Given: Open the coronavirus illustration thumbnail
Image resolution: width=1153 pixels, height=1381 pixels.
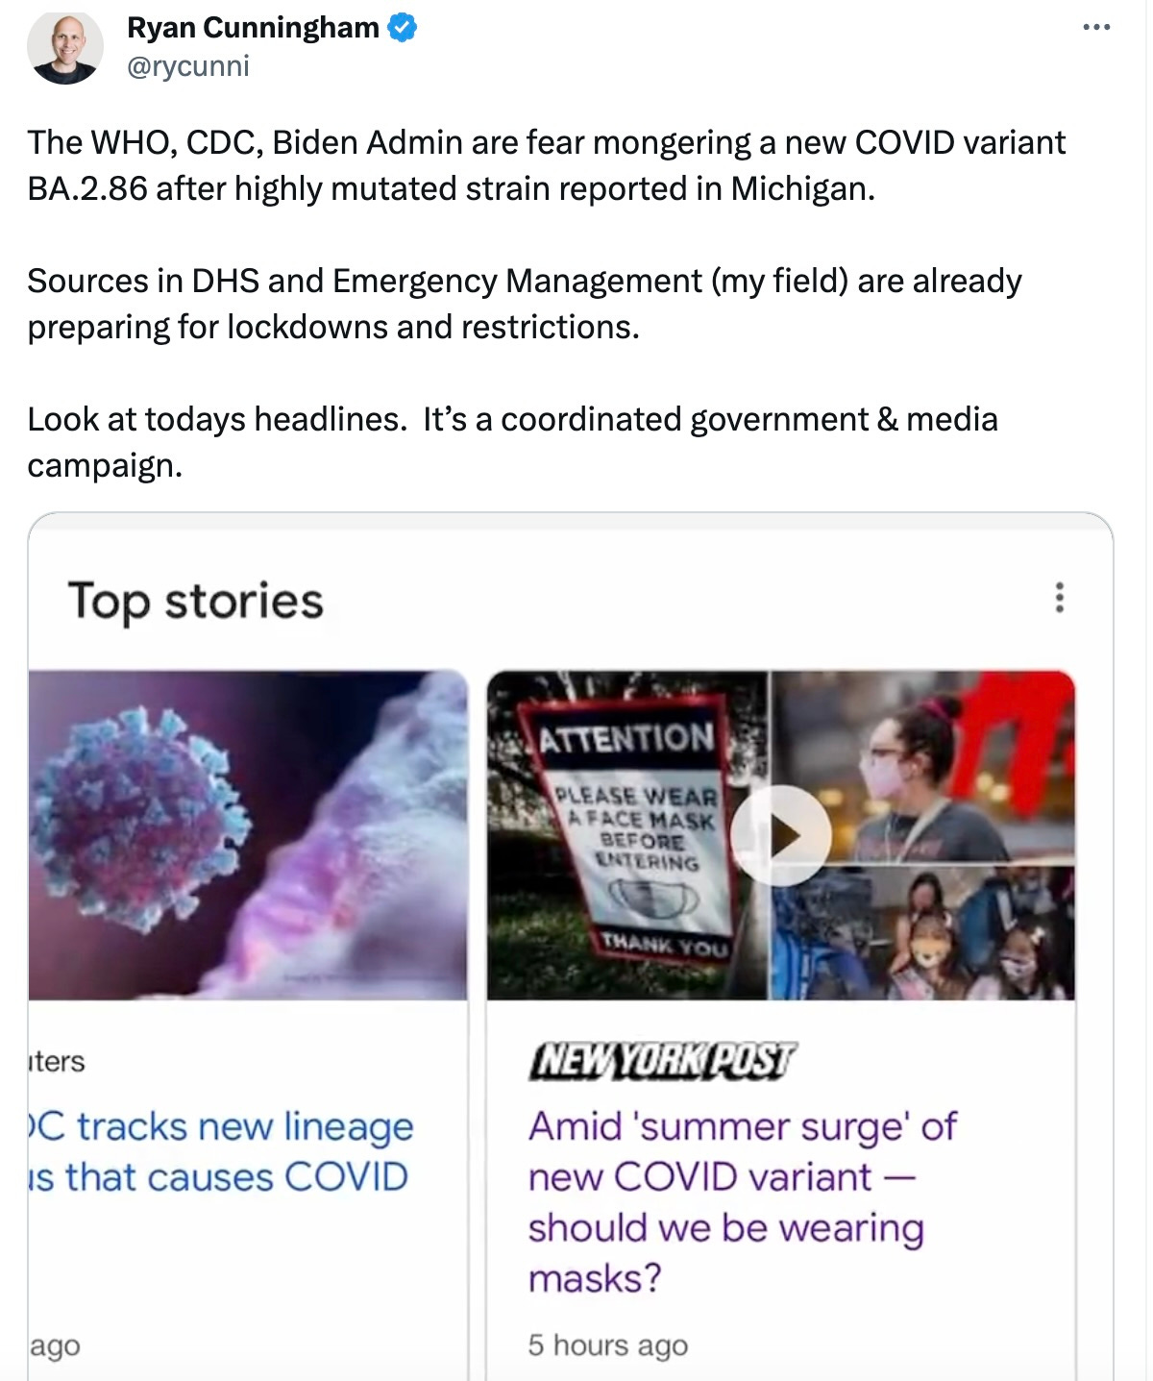Looking at the screenshot, I should point(248,835).
